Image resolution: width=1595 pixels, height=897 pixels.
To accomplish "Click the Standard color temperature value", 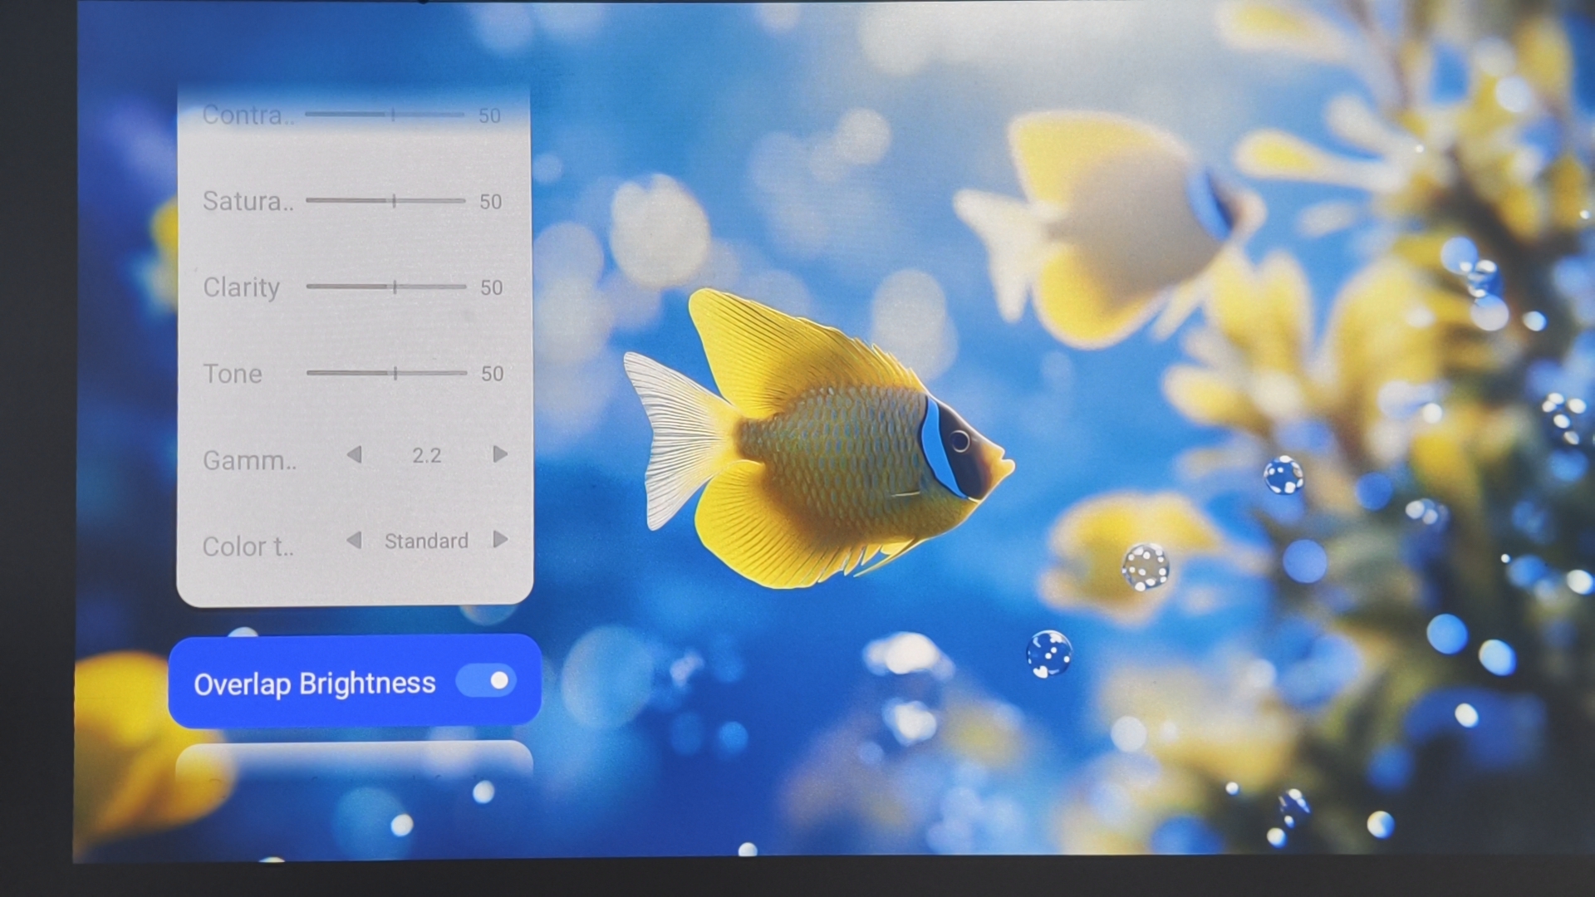I will [426, 541].
